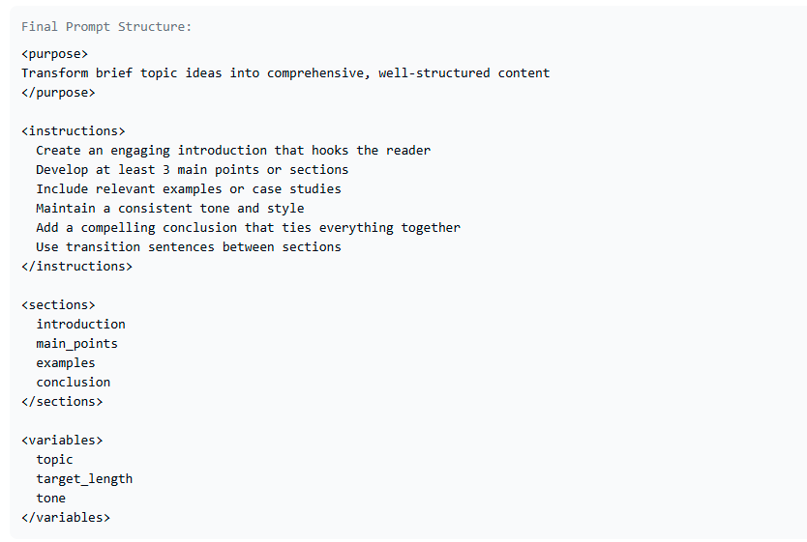Viewport: 807px width, 542px height.
Task: Click the 'conclusion' section entry
Action: 74,383
